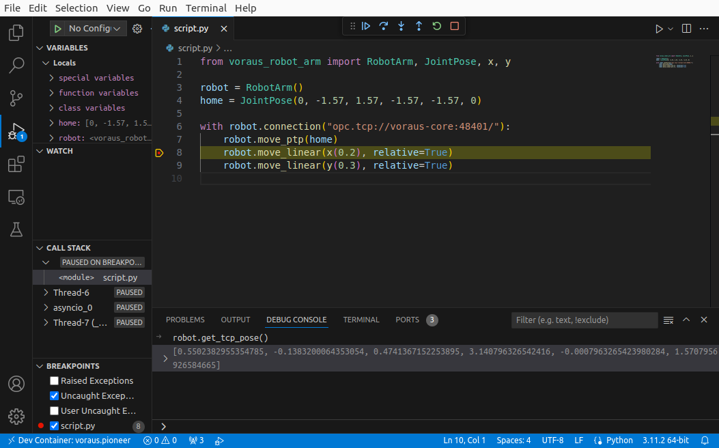
Task: Open the debug configuration dropdown
Action: [96, 29]
